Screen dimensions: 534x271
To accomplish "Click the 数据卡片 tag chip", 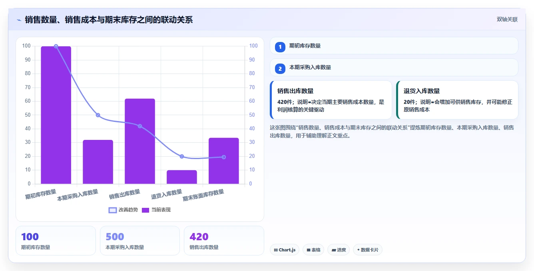I will pos(368,250).
